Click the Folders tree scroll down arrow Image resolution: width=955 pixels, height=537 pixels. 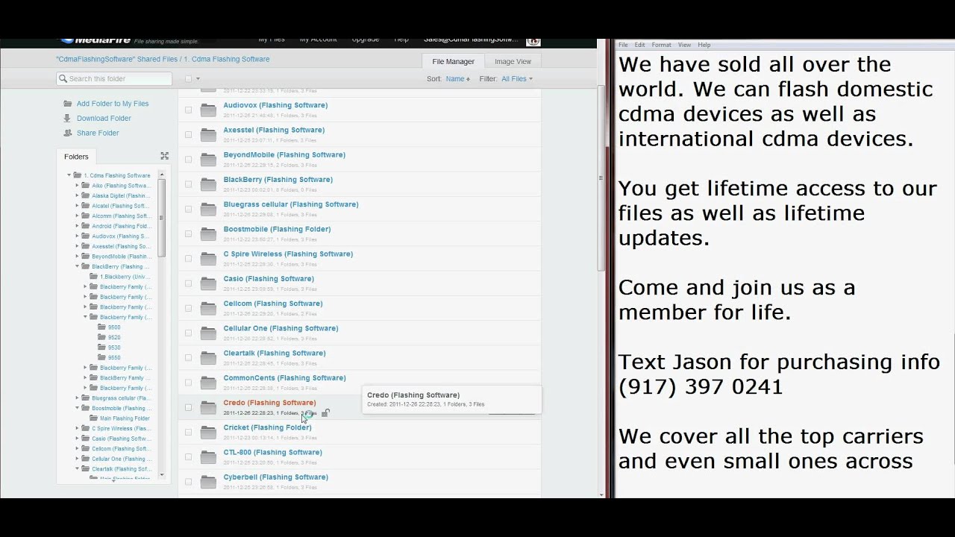(162, 474)
